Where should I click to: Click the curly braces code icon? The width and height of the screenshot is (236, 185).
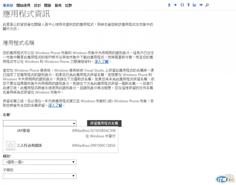pyautogui.click(x=182, y=5)
